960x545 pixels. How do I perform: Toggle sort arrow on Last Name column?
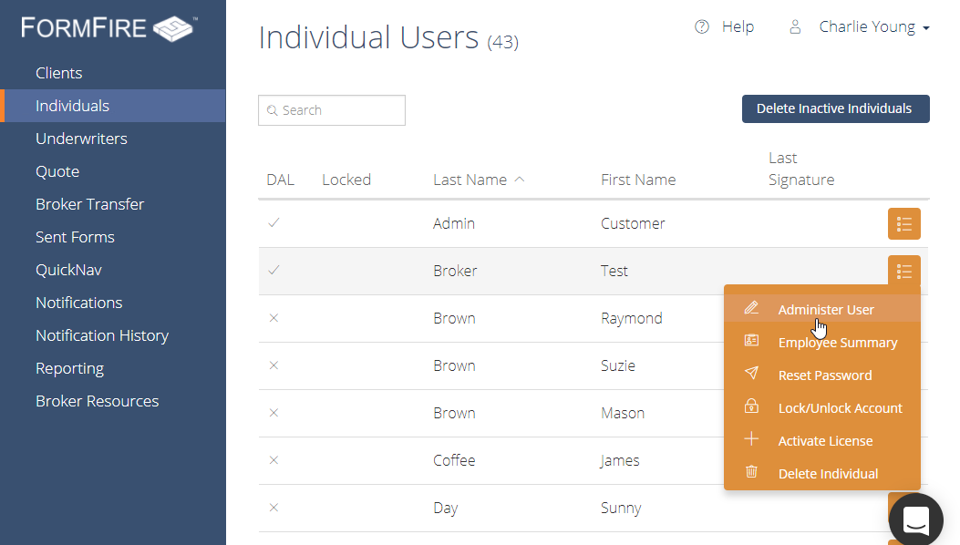[x=520, y=180]
